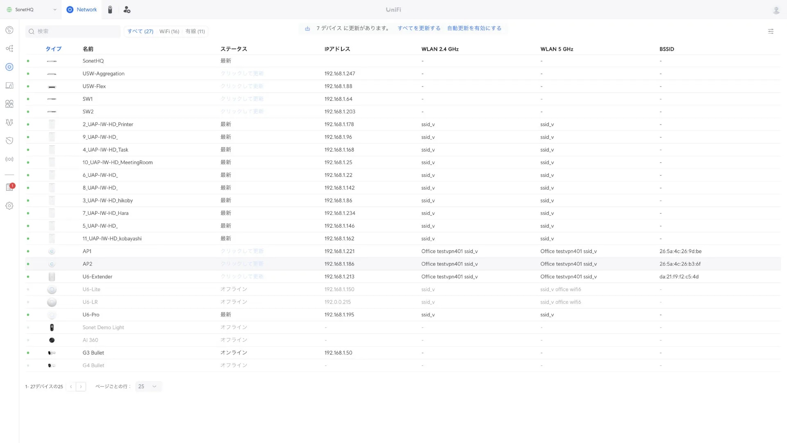The width and height of the screenshot is (787, 443).
Task: Select the UniFi devices circle icon in sidebar
Action: (9, 67)
